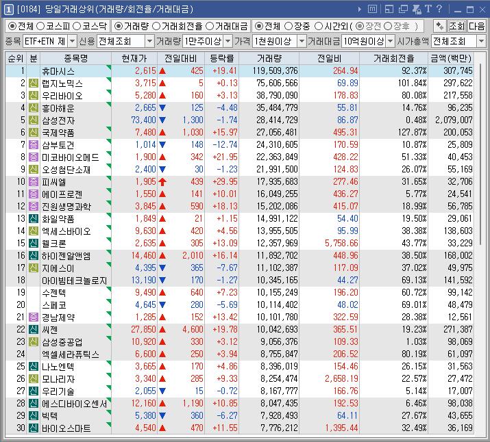Click the memo icon in title bar
Viewport: 490px width, 442px height.
pos(372,10)
